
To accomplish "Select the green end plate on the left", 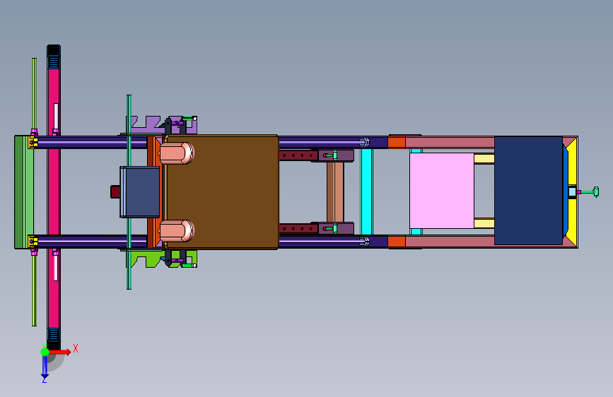I will (24, 192).
